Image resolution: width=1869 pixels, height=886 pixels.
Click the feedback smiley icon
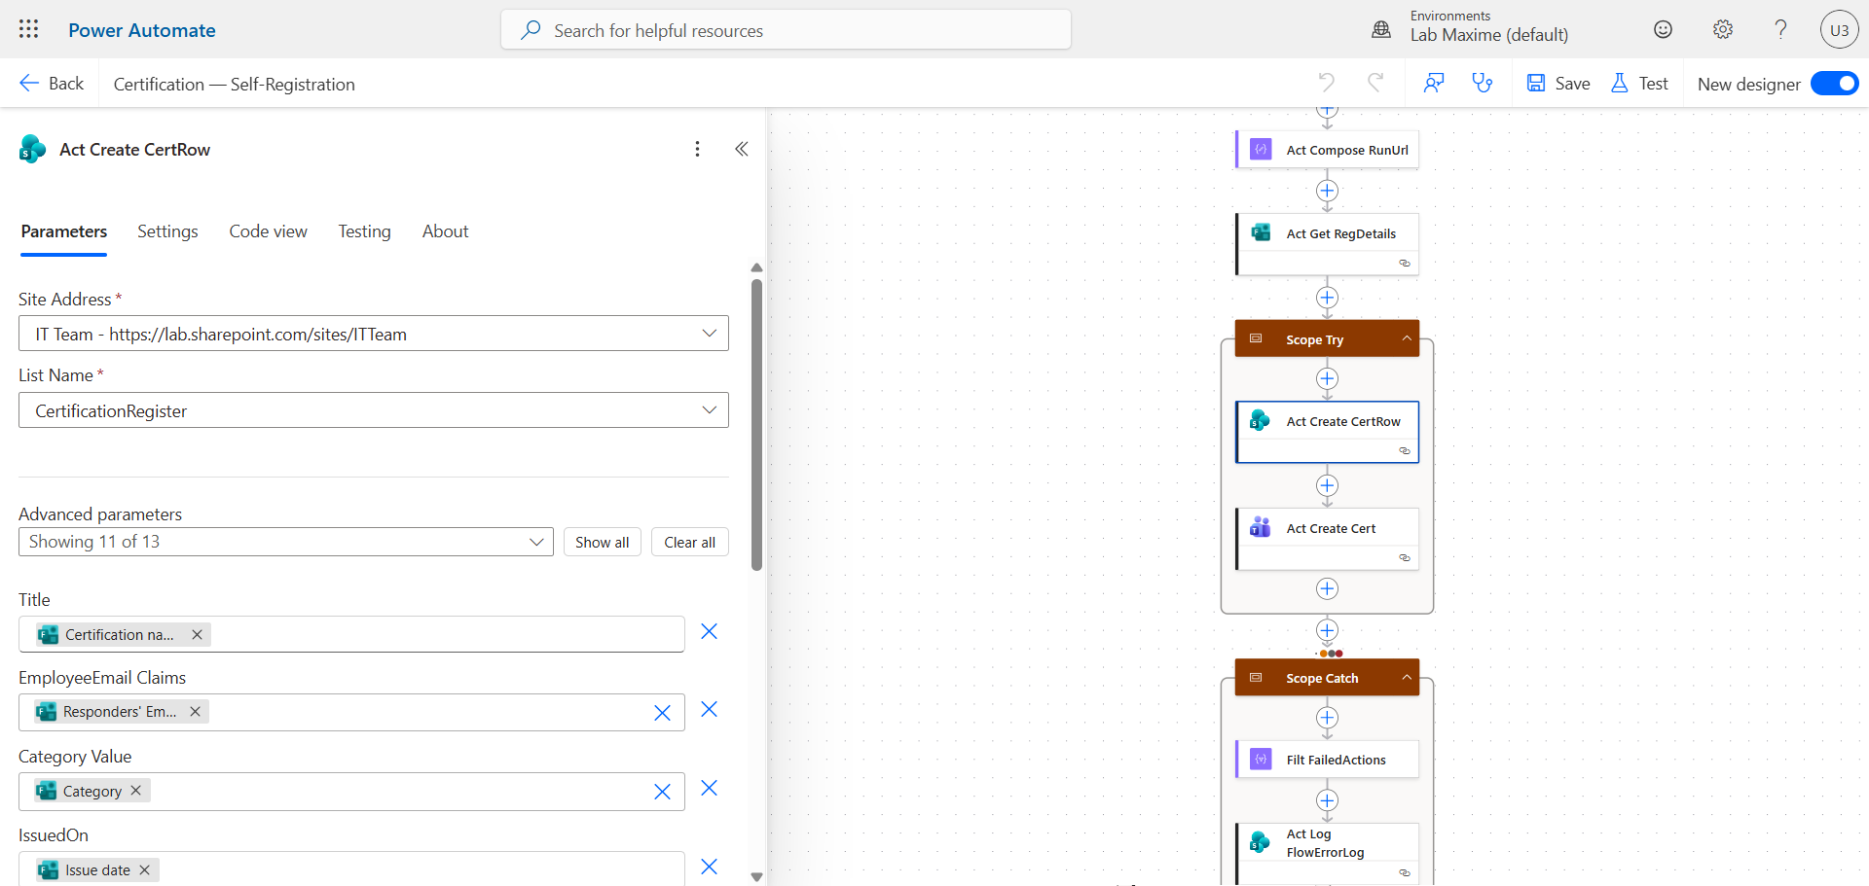tap(1663, 29)
